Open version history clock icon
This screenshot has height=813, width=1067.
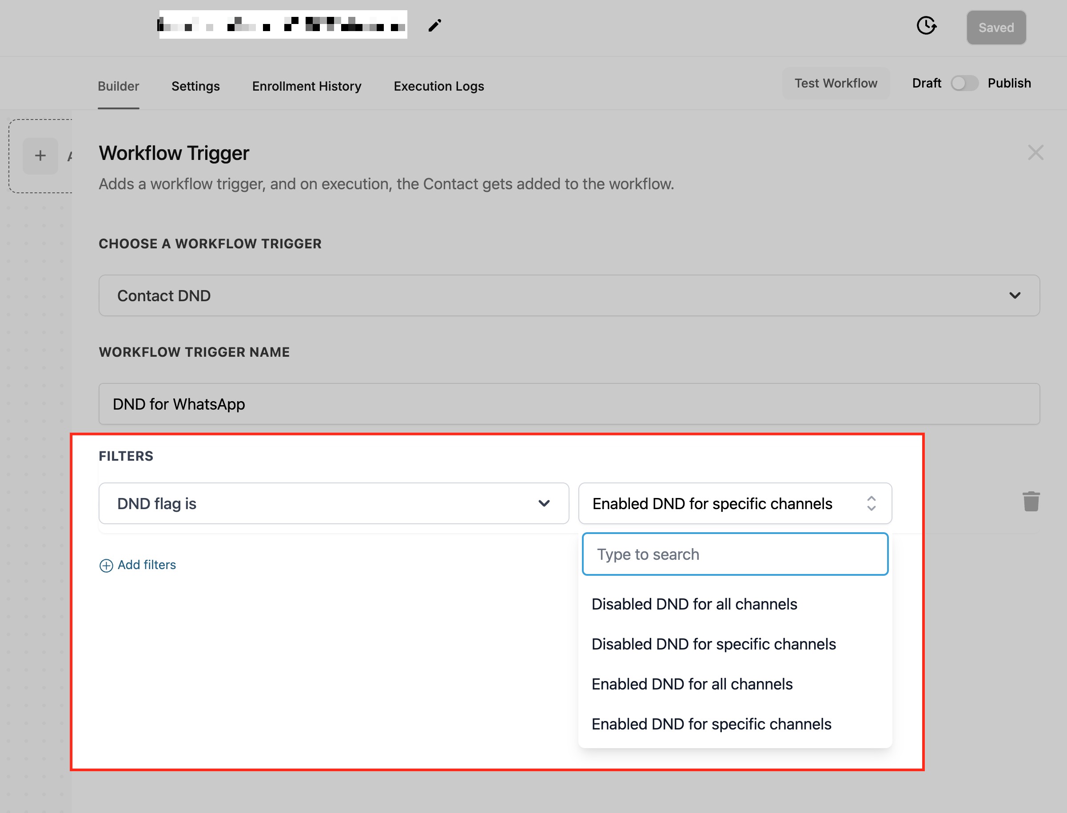point(926,26)
